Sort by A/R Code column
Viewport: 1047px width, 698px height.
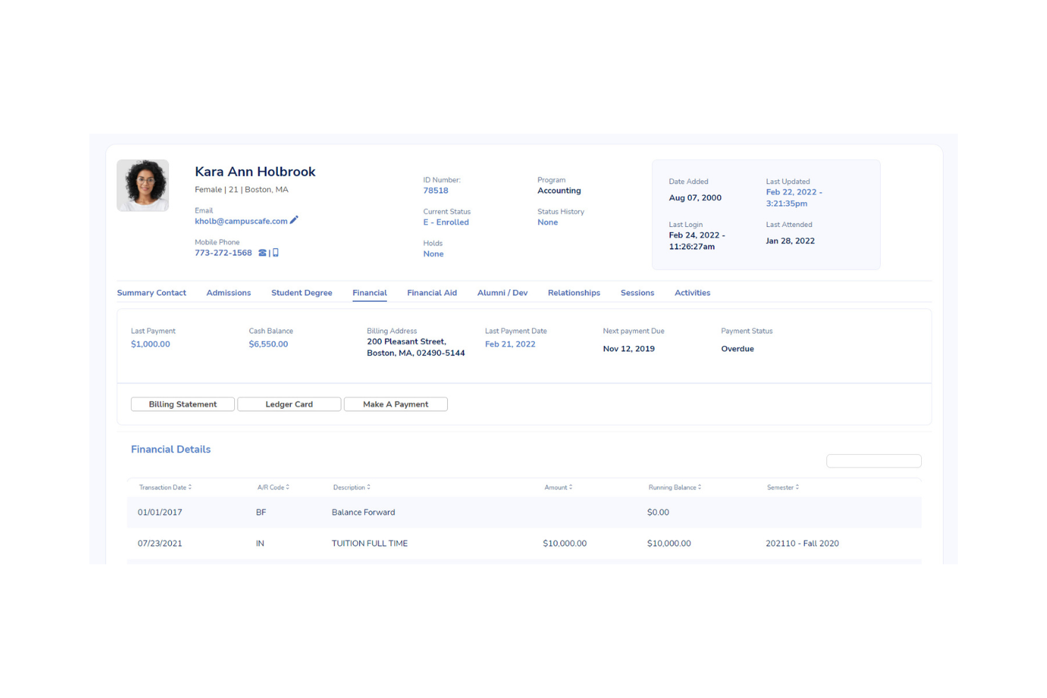[273, 487]
